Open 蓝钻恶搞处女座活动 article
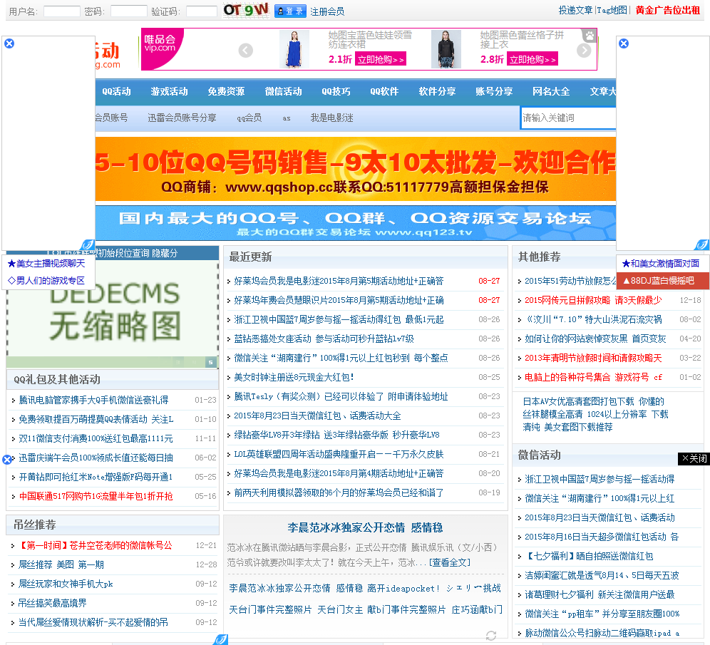 point(324,339)
